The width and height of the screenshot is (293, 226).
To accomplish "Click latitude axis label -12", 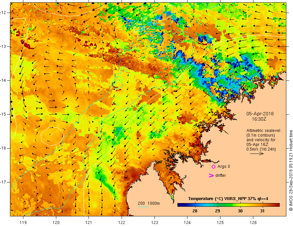I will [x=4, y=13].
